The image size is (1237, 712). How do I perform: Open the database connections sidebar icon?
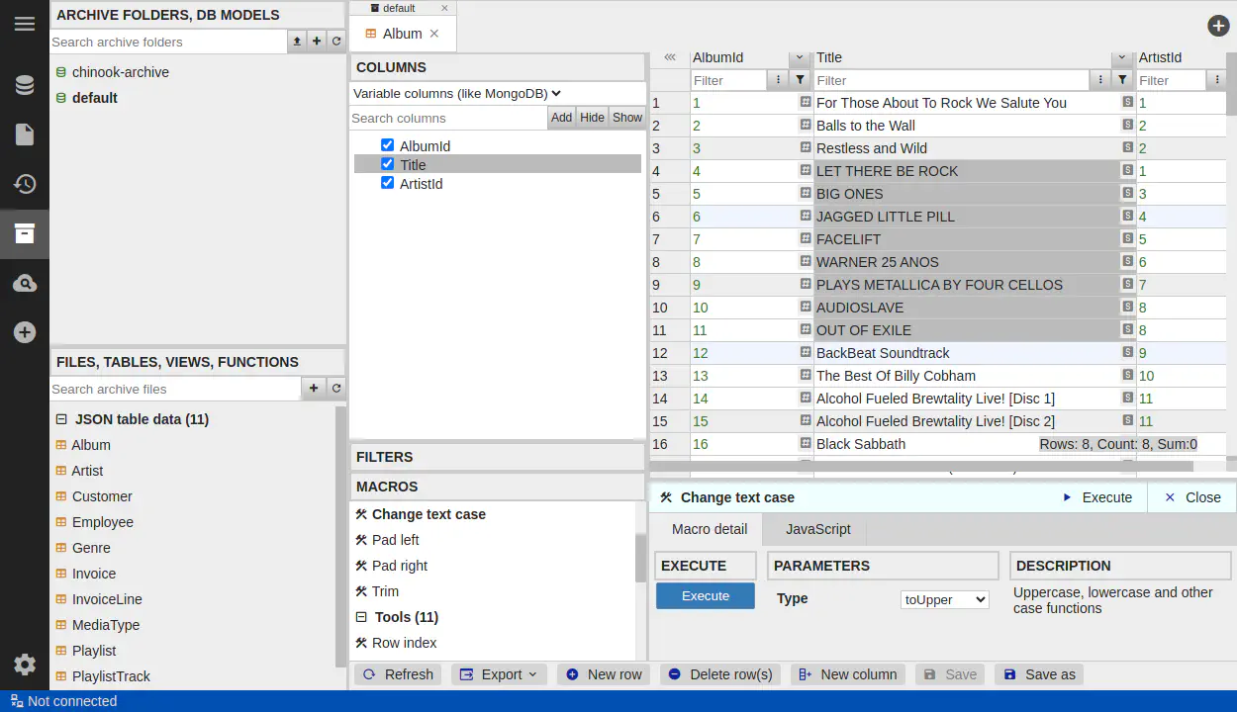(x=25, y=85)
